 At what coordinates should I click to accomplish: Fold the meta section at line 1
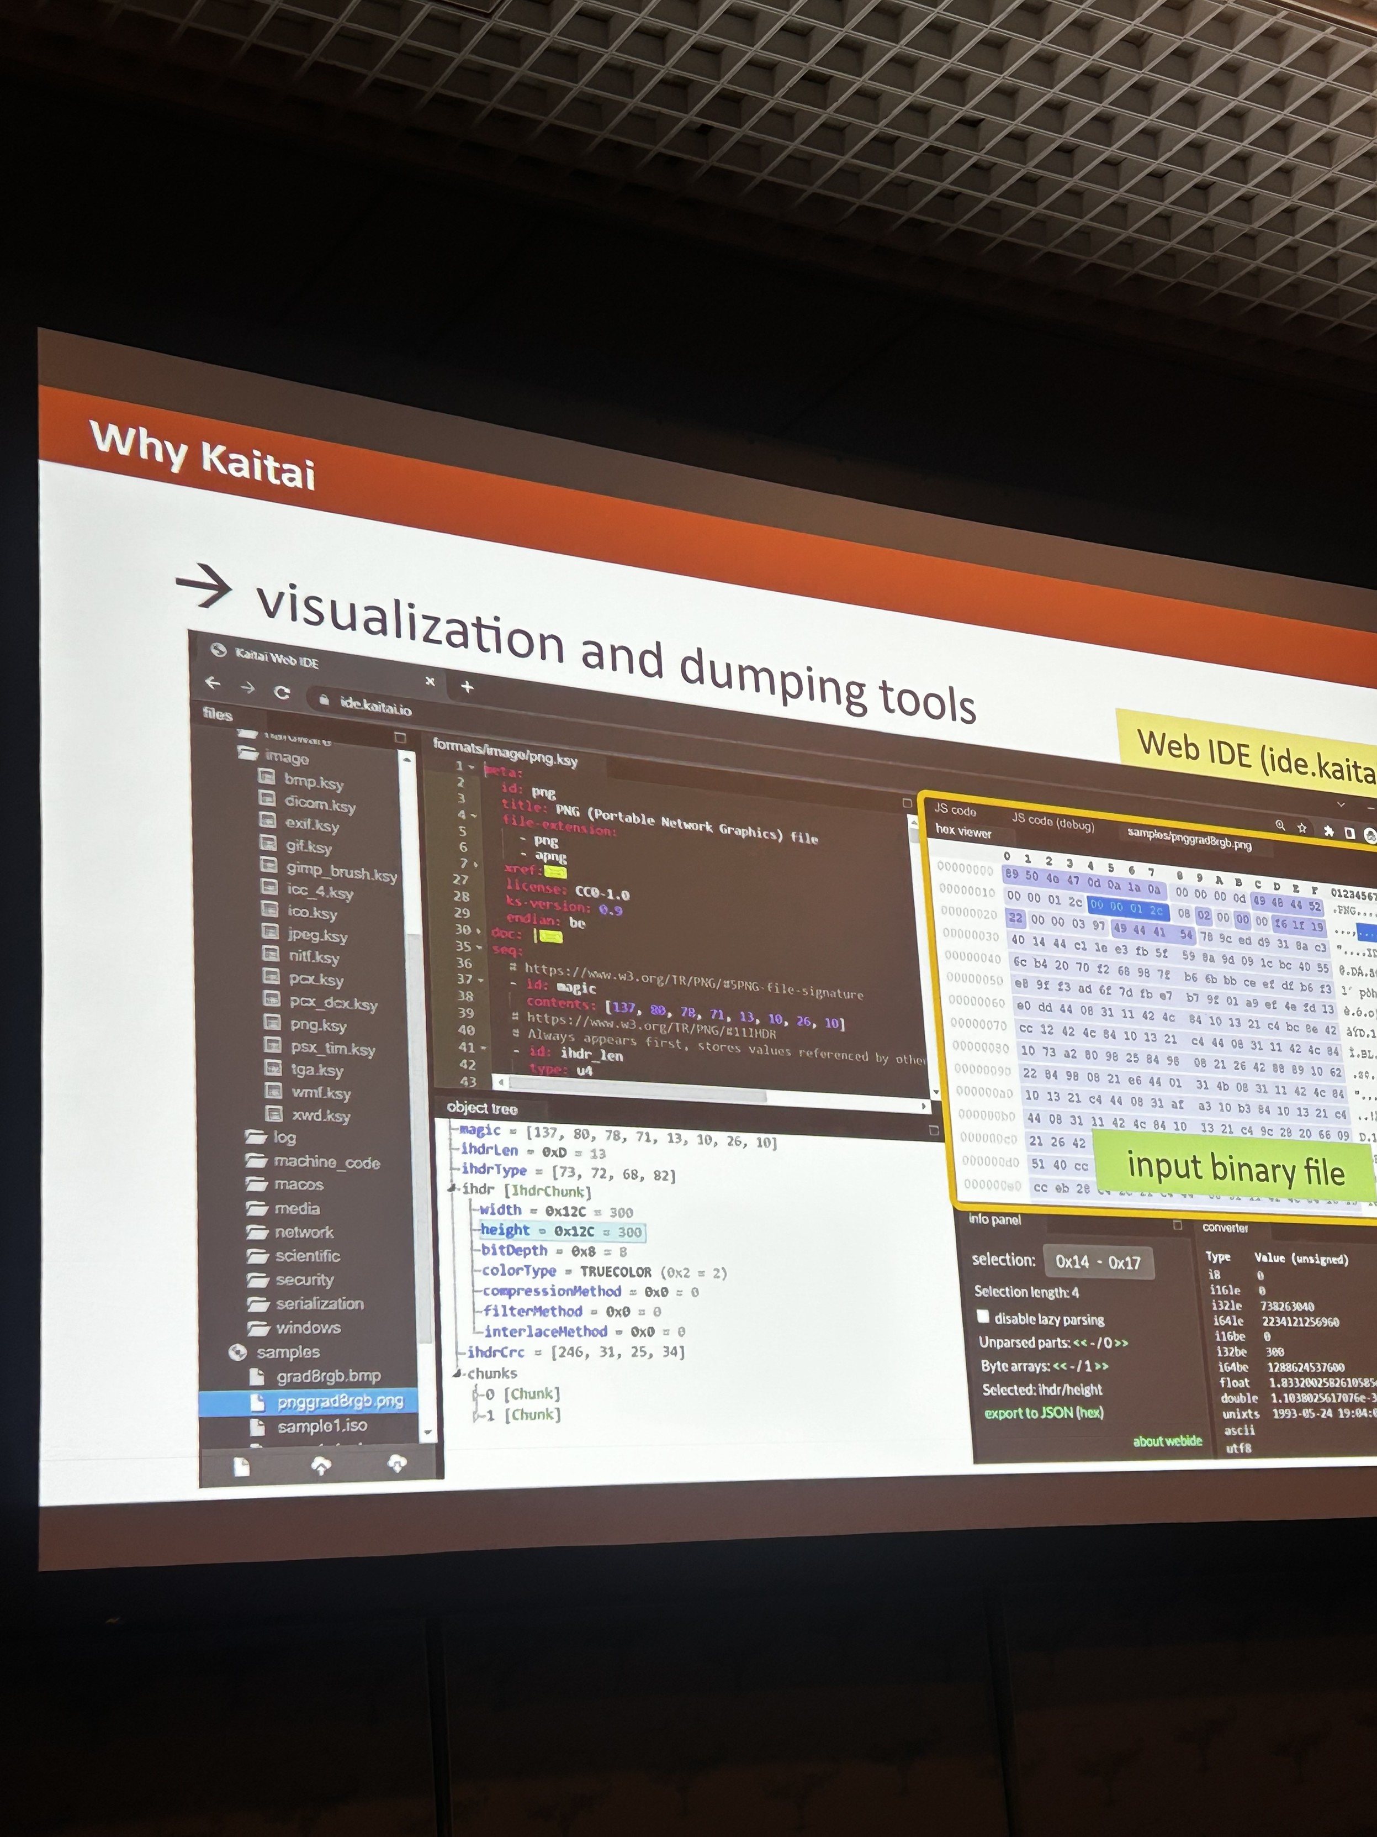click(470, 766)
